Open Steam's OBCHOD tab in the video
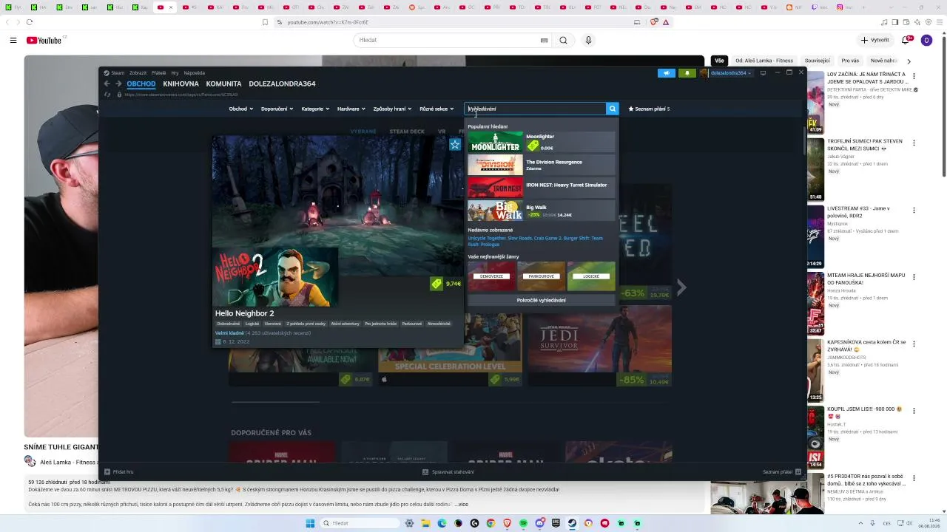This screenshot has width=947, height=532. pos(141,84)
